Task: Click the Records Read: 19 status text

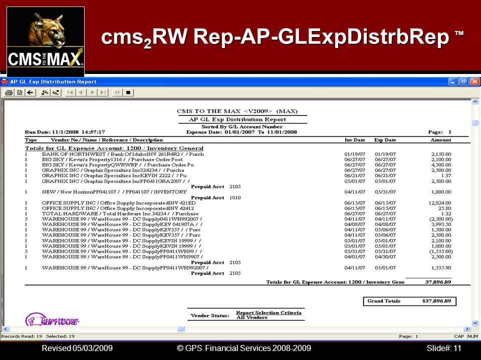Action: tap(22, 336)
